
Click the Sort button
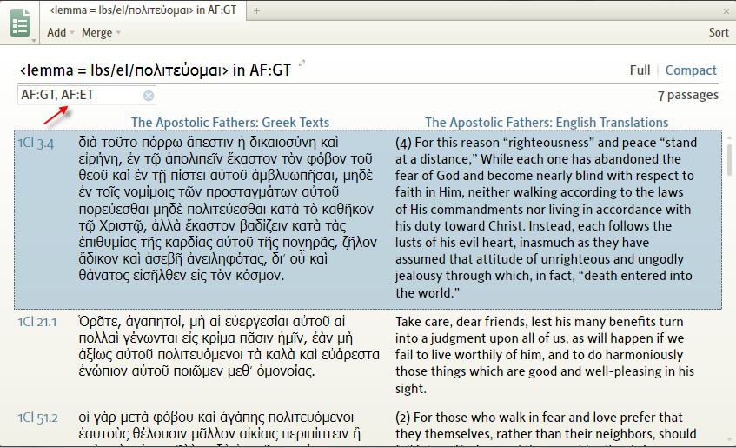point(719,32)
